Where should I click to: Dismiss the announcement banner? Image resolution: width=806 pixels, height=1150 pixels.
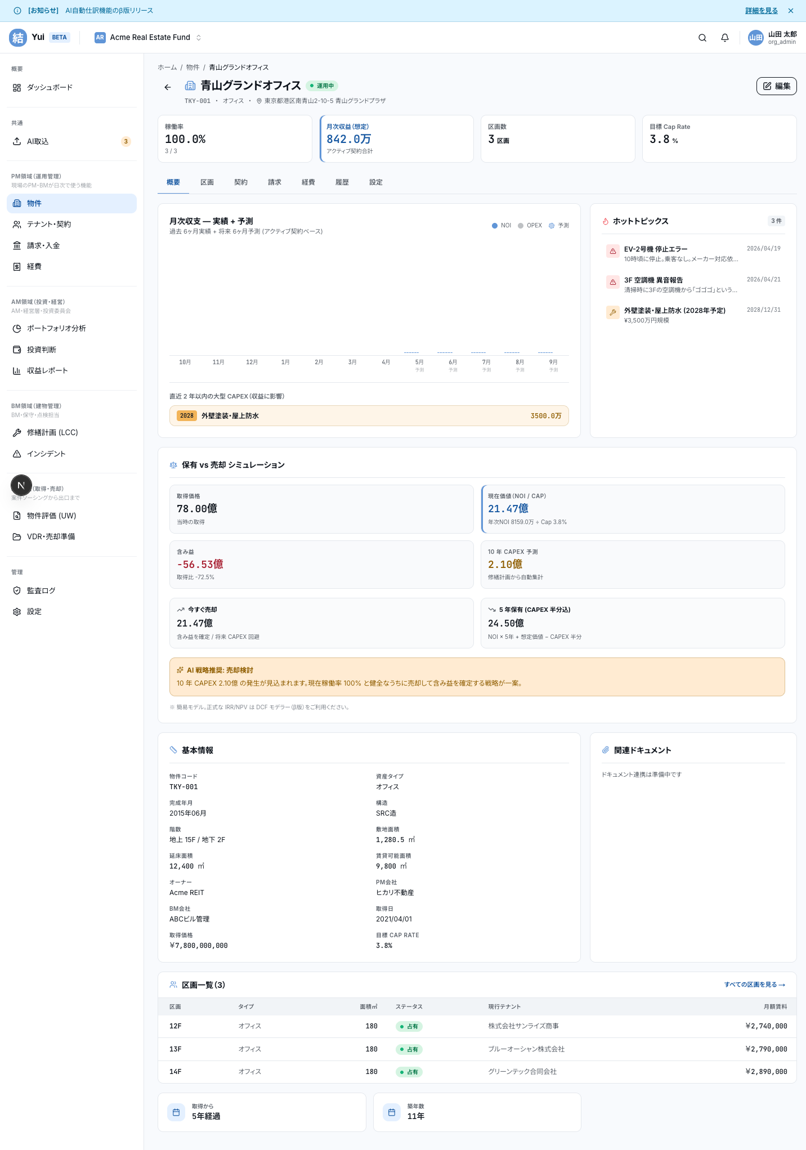[x=791, y=11]
